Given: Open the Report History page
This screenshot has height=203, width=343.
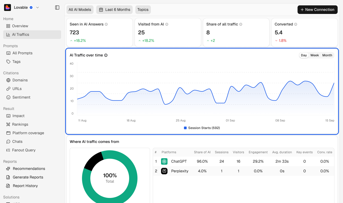Looking at the screenshot, I should click(32, 186).
